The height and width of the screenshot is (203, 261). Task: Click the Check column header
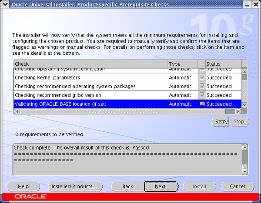pyautogui.click(x=90, y=64)
